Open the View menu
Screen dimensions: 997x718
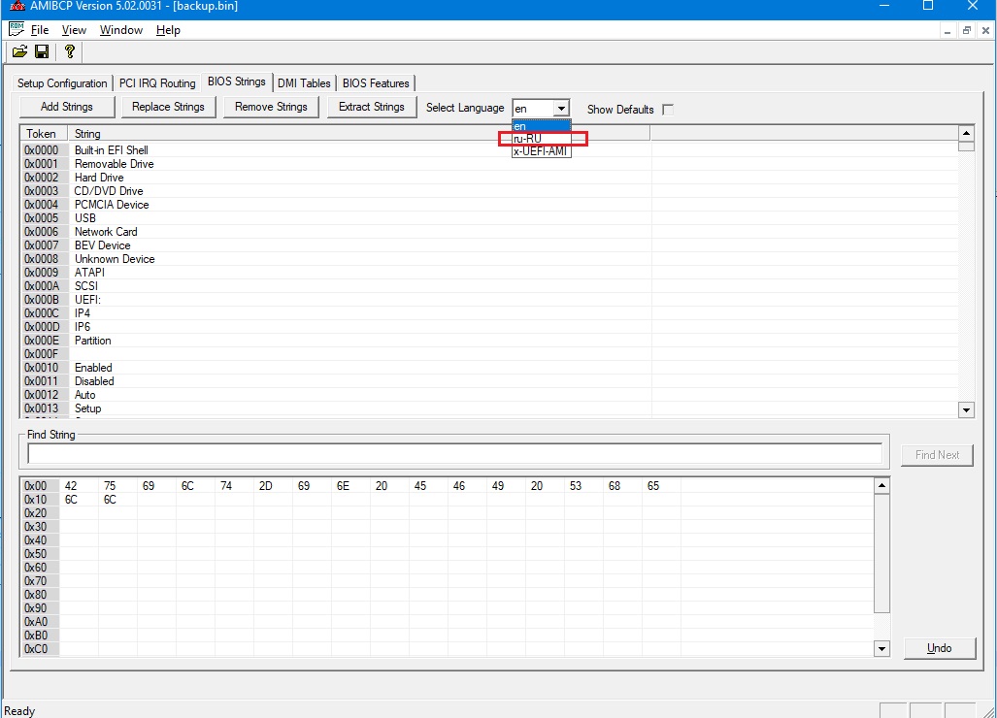[74, 30]
